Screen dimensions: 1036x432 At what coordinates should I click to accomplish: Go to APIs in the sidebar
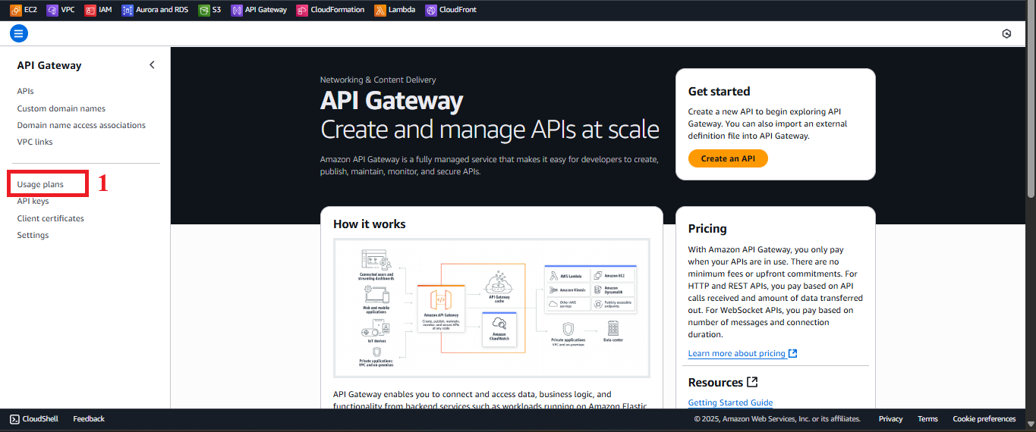[x=25, y=91]
